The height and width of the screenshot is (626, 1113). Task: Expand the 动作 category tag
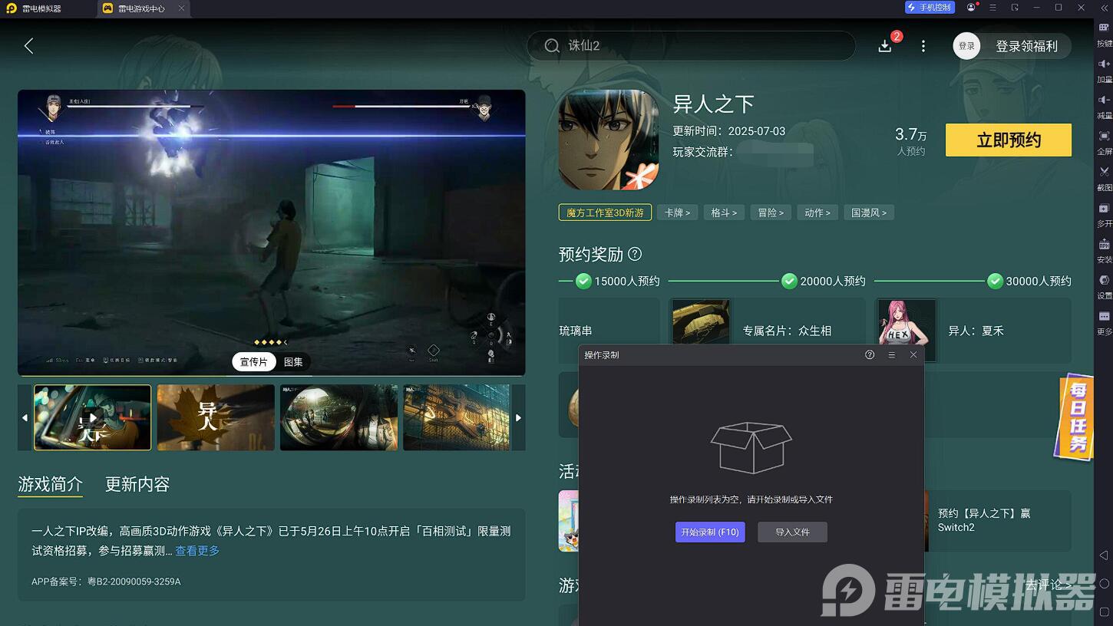pos(817,213)
